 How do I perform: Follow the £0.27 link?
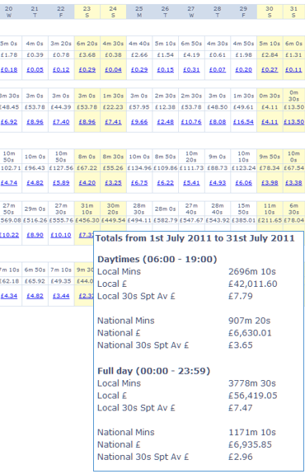point(270,69)
